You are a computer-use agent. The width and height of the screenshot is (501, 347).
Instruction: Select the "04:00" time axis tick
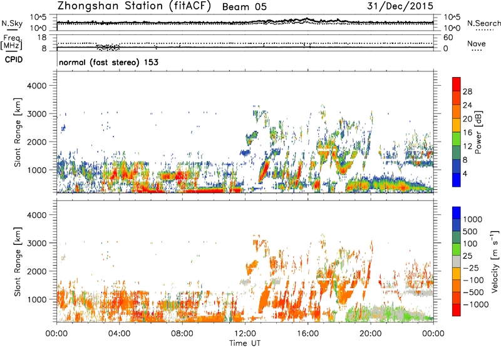point(120,333)
